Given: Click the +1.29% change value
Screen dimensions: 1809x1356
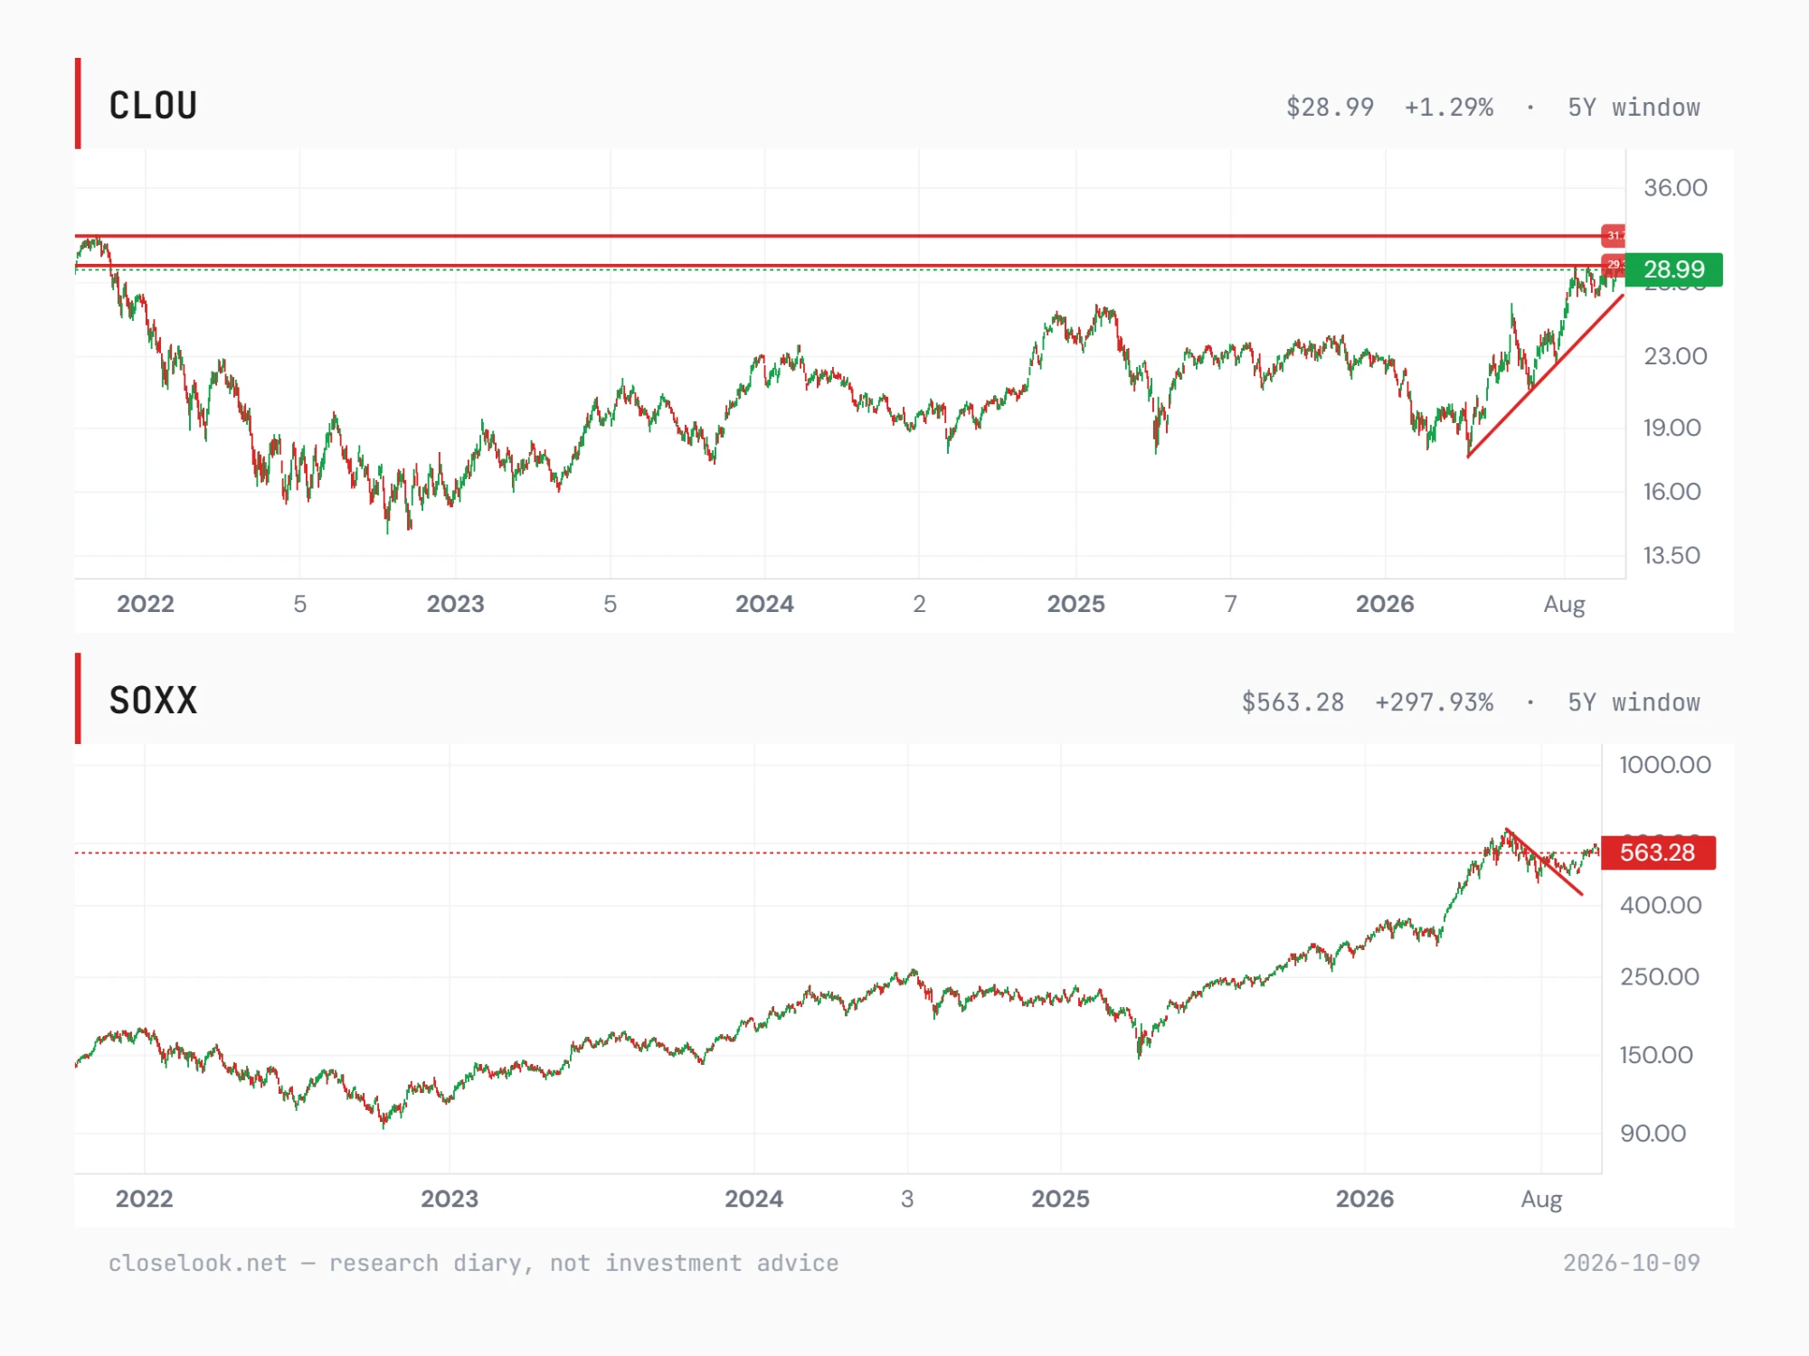Looking at the screenshot, I should point(1448,107).
